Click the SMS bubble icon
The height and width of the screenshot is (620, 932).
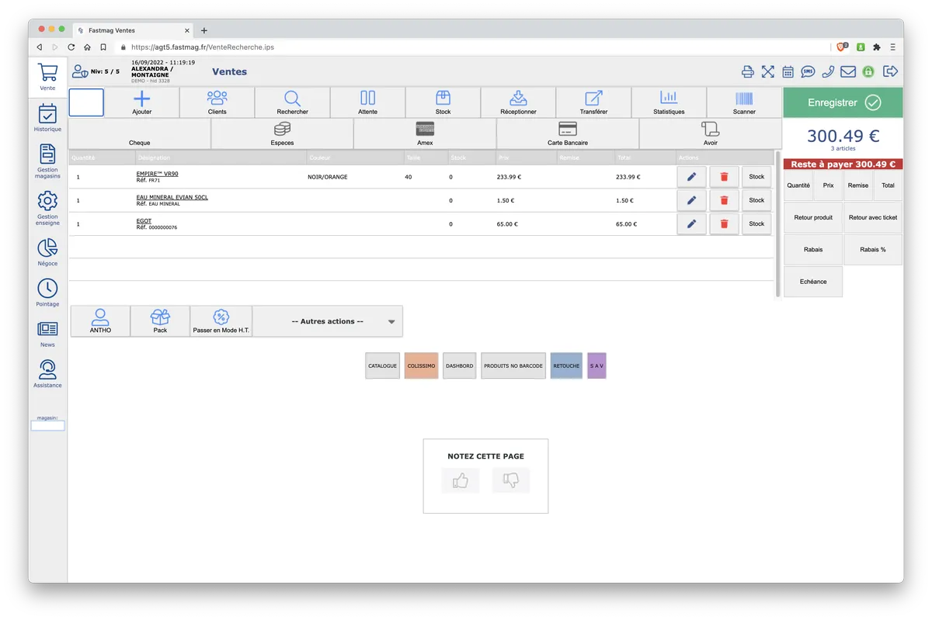pyautogui.click(x=808, y=71)
